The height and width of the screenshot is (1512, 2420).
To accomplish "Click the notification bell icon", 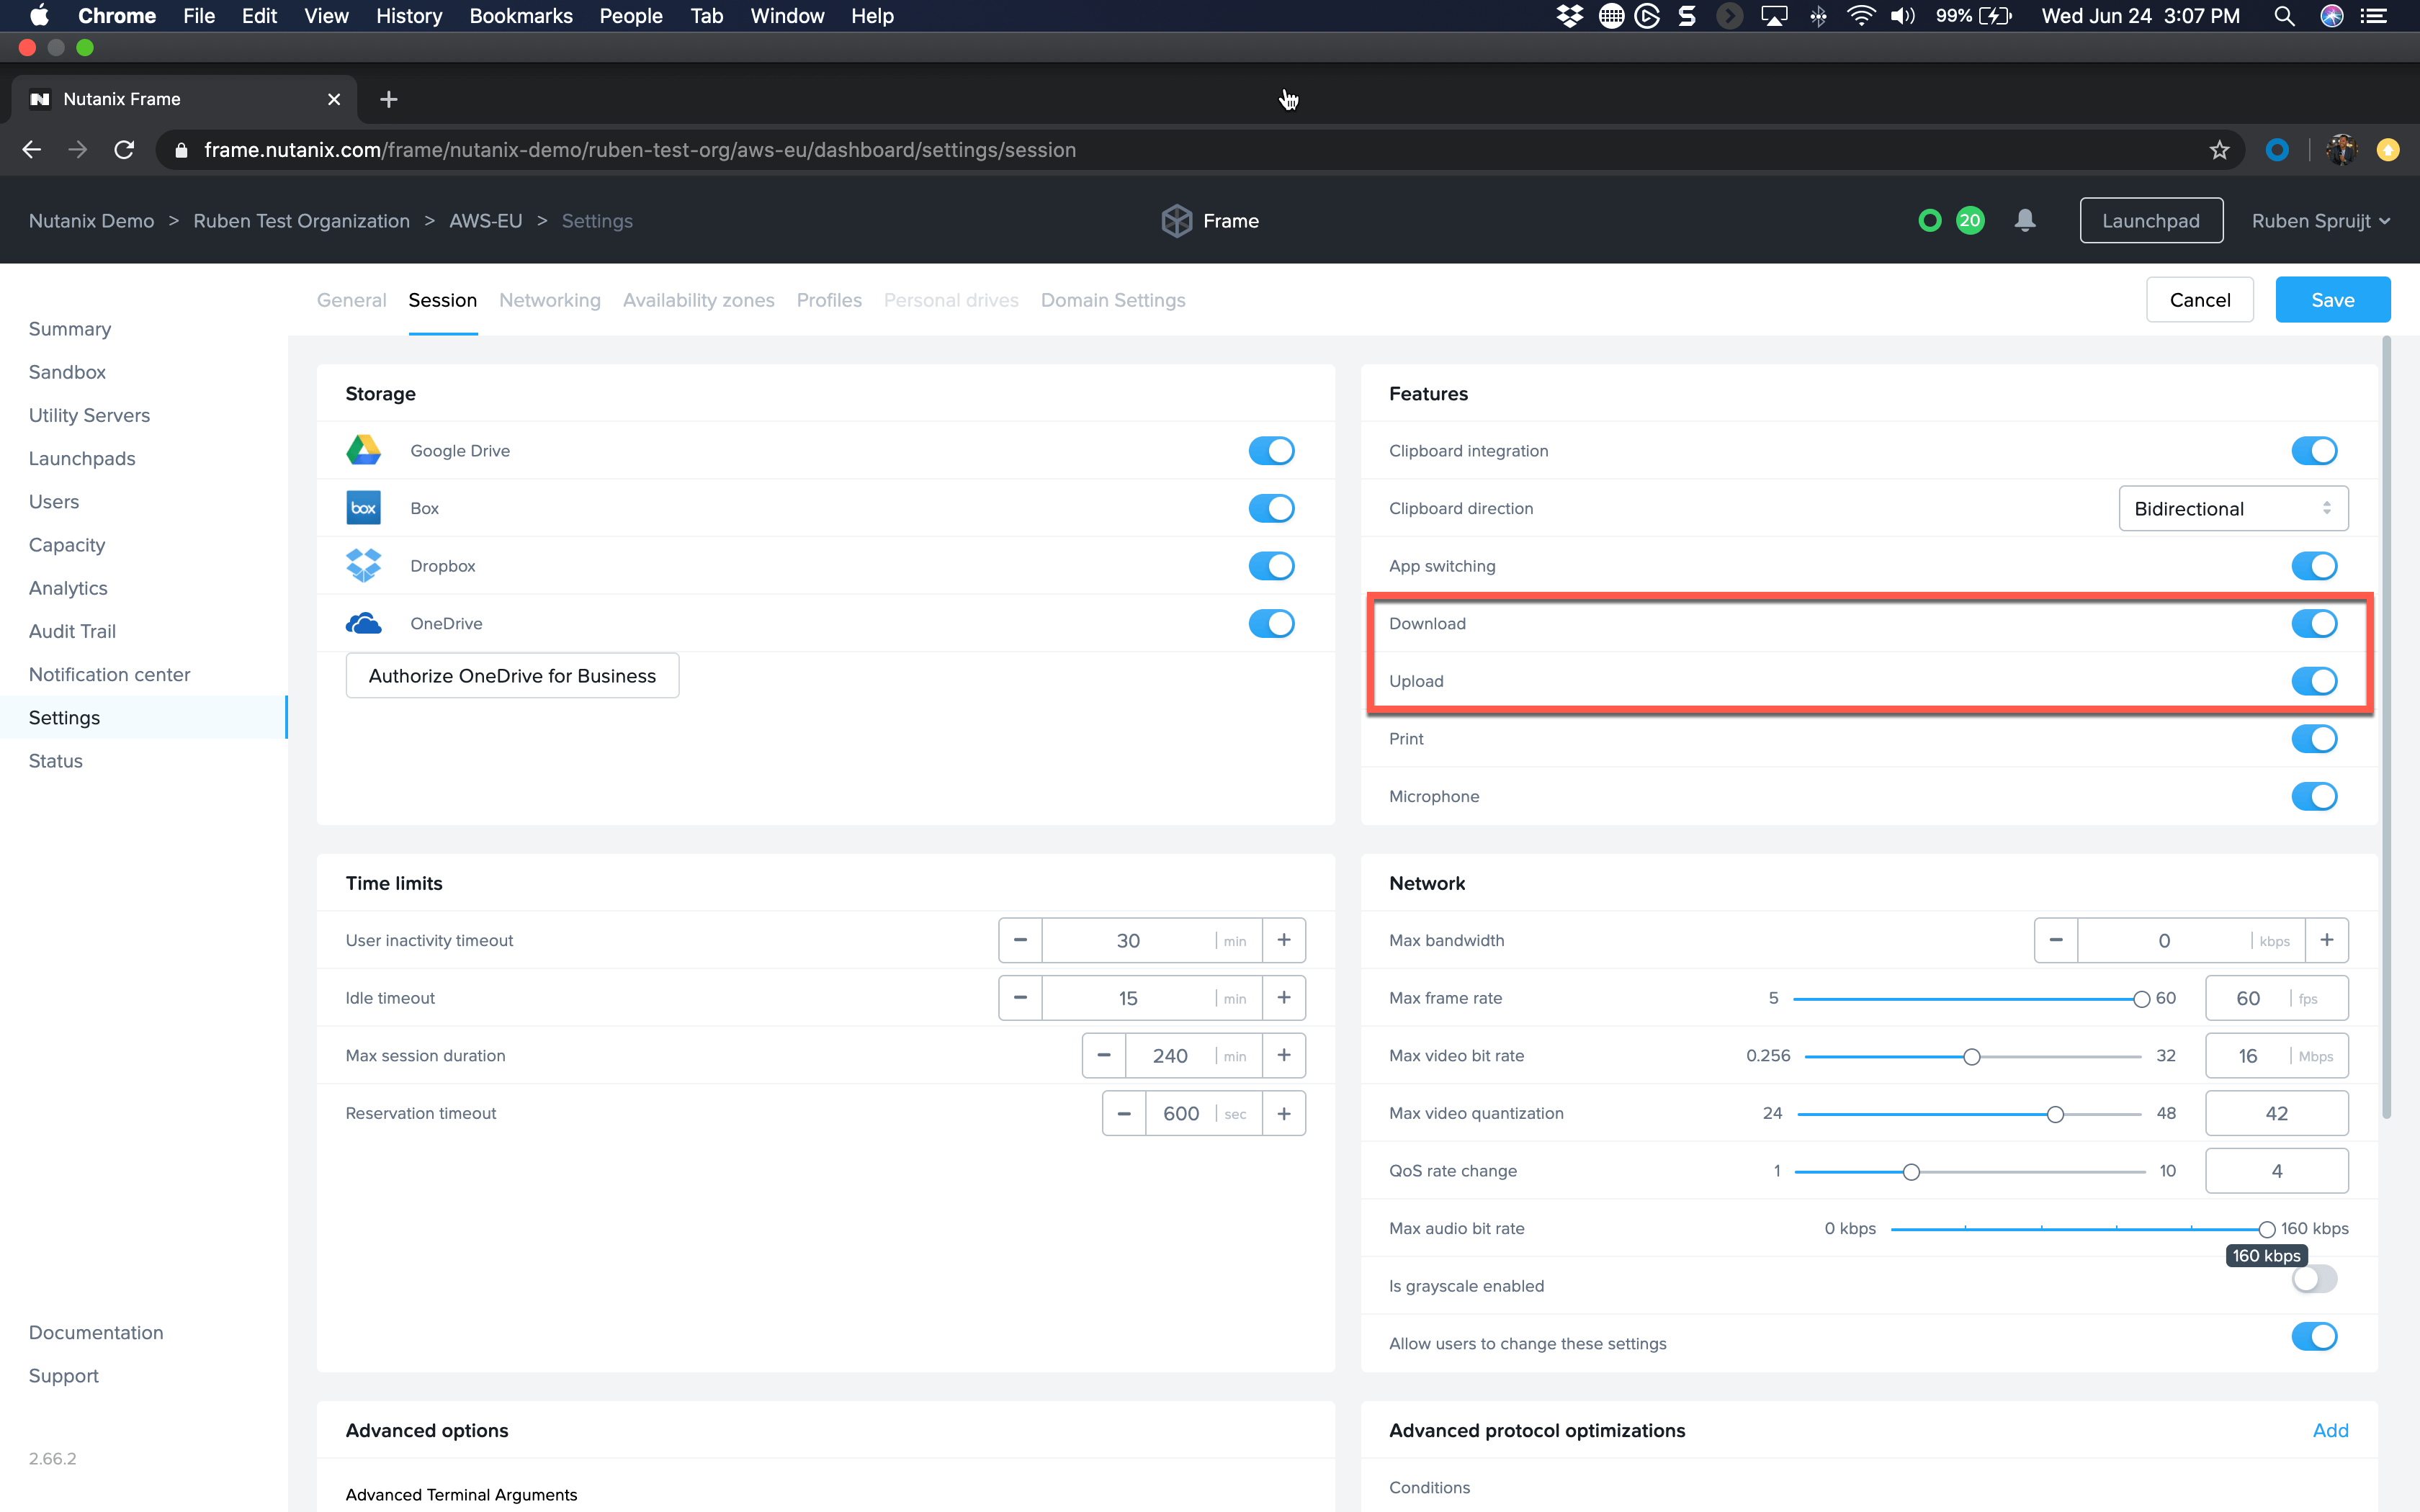I will pos(2024,220).
